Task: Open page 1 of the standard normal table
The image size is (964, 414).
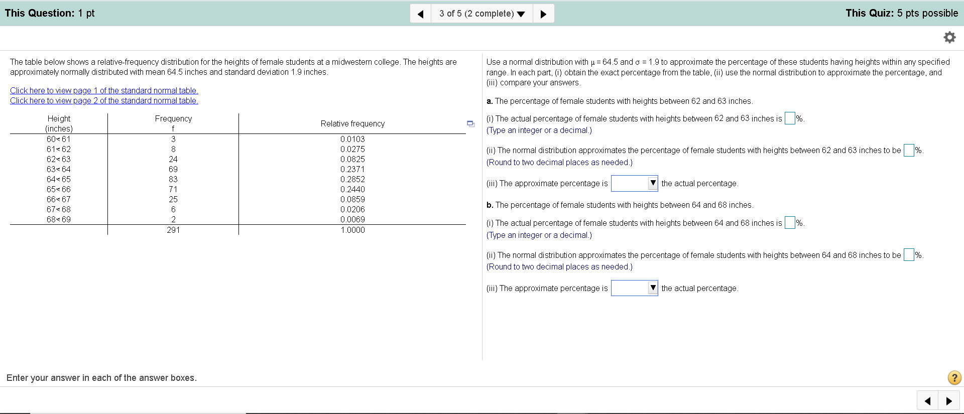Action: (104, 90)
